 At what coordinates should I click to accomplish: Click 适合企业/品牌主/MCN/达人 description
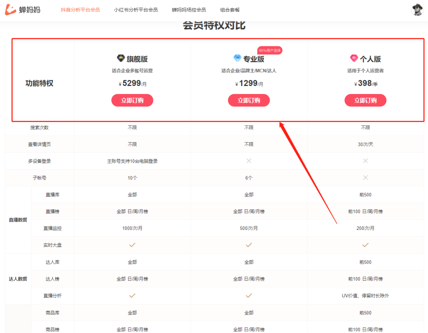[x=248, y=71]
